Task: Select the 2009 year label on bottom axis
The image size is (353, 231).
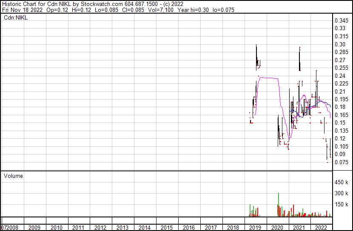Action: (34, 228)
